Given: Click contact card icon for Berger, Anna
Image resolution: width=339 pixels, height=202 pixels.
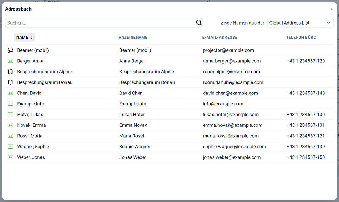Looking at the screenshot, I should tap(10, 61).
